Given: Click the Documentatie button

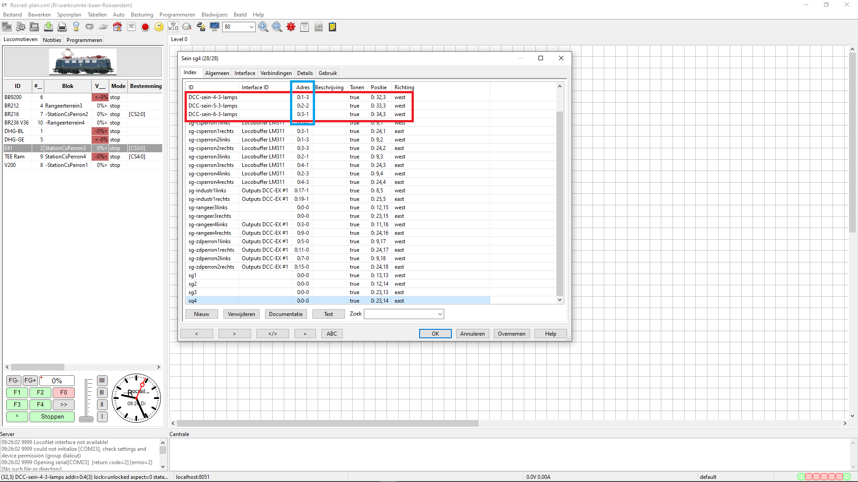Looking at the screenshot, I should click(286, 314).
